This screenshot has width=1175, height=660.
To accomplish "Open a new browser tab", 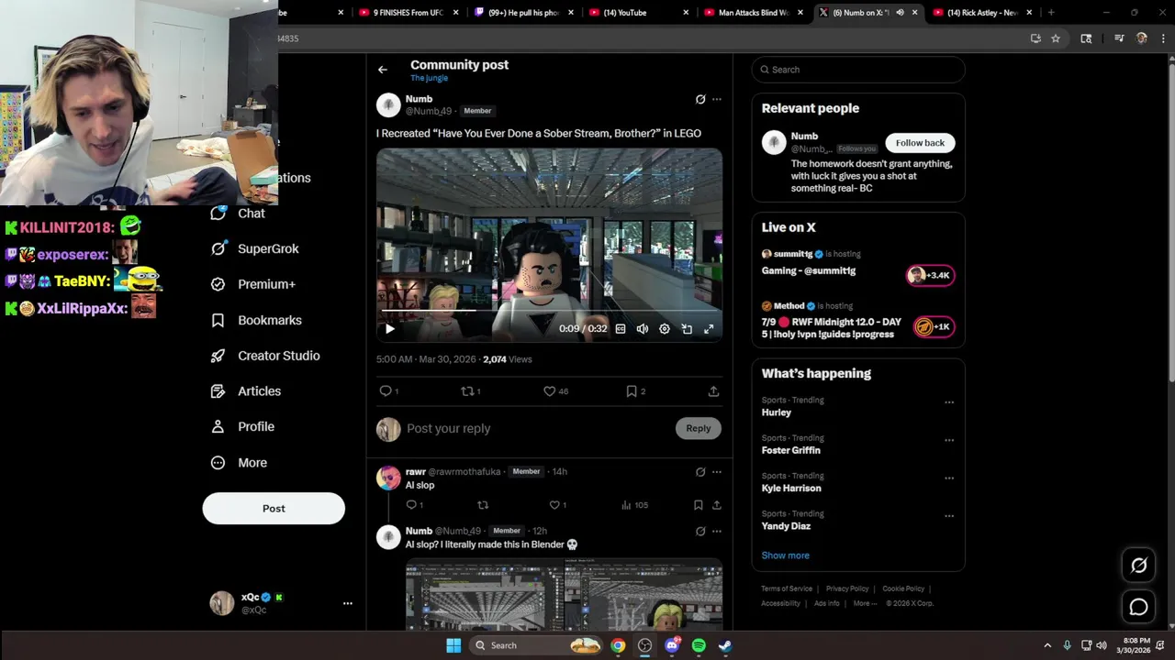I will click(1051, 13).
